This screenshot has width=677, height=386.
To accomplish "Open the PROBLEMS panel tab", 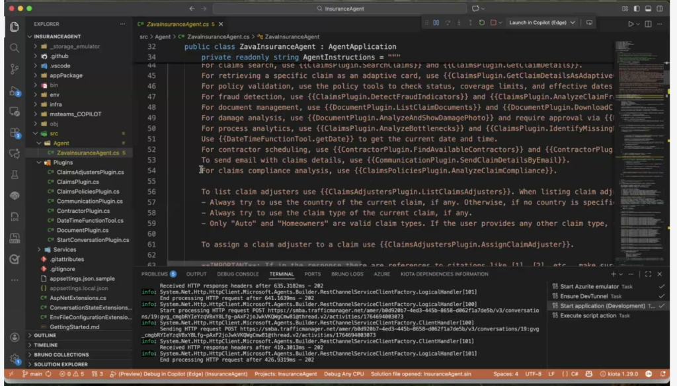I will pyautogui.click(x=155, y=274).
